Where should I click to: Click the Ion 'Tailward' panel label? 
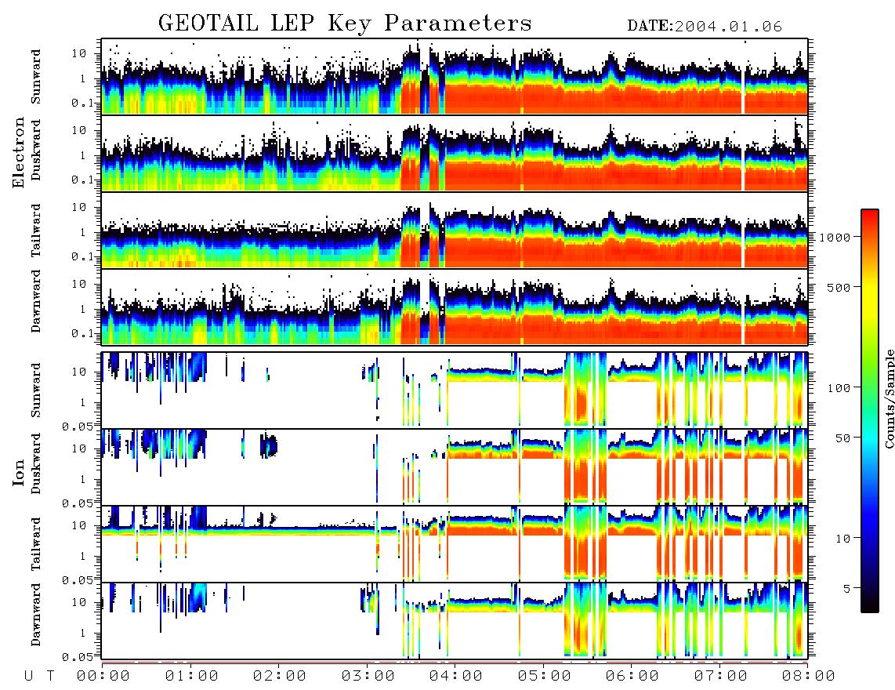[x=37, y=544]
